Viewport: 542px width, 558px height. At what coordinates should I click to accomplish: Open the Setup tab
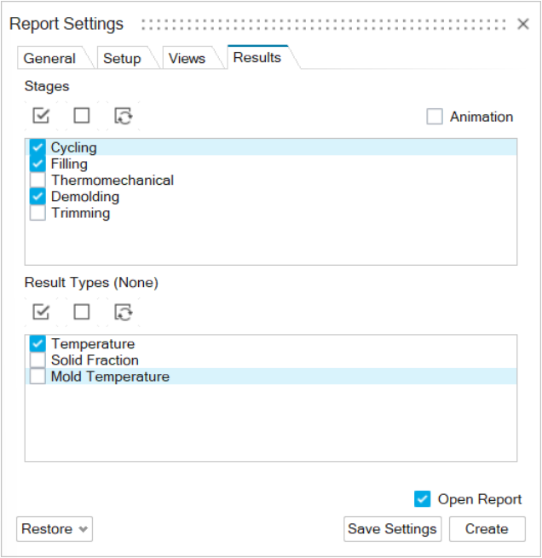[x=122, y=59]
